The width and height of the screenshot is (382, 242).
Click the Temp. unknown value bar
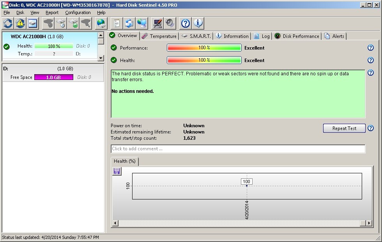[54, 54]
